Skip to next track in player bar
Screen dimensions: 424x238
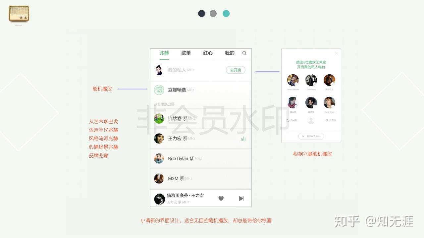[241, 198]
